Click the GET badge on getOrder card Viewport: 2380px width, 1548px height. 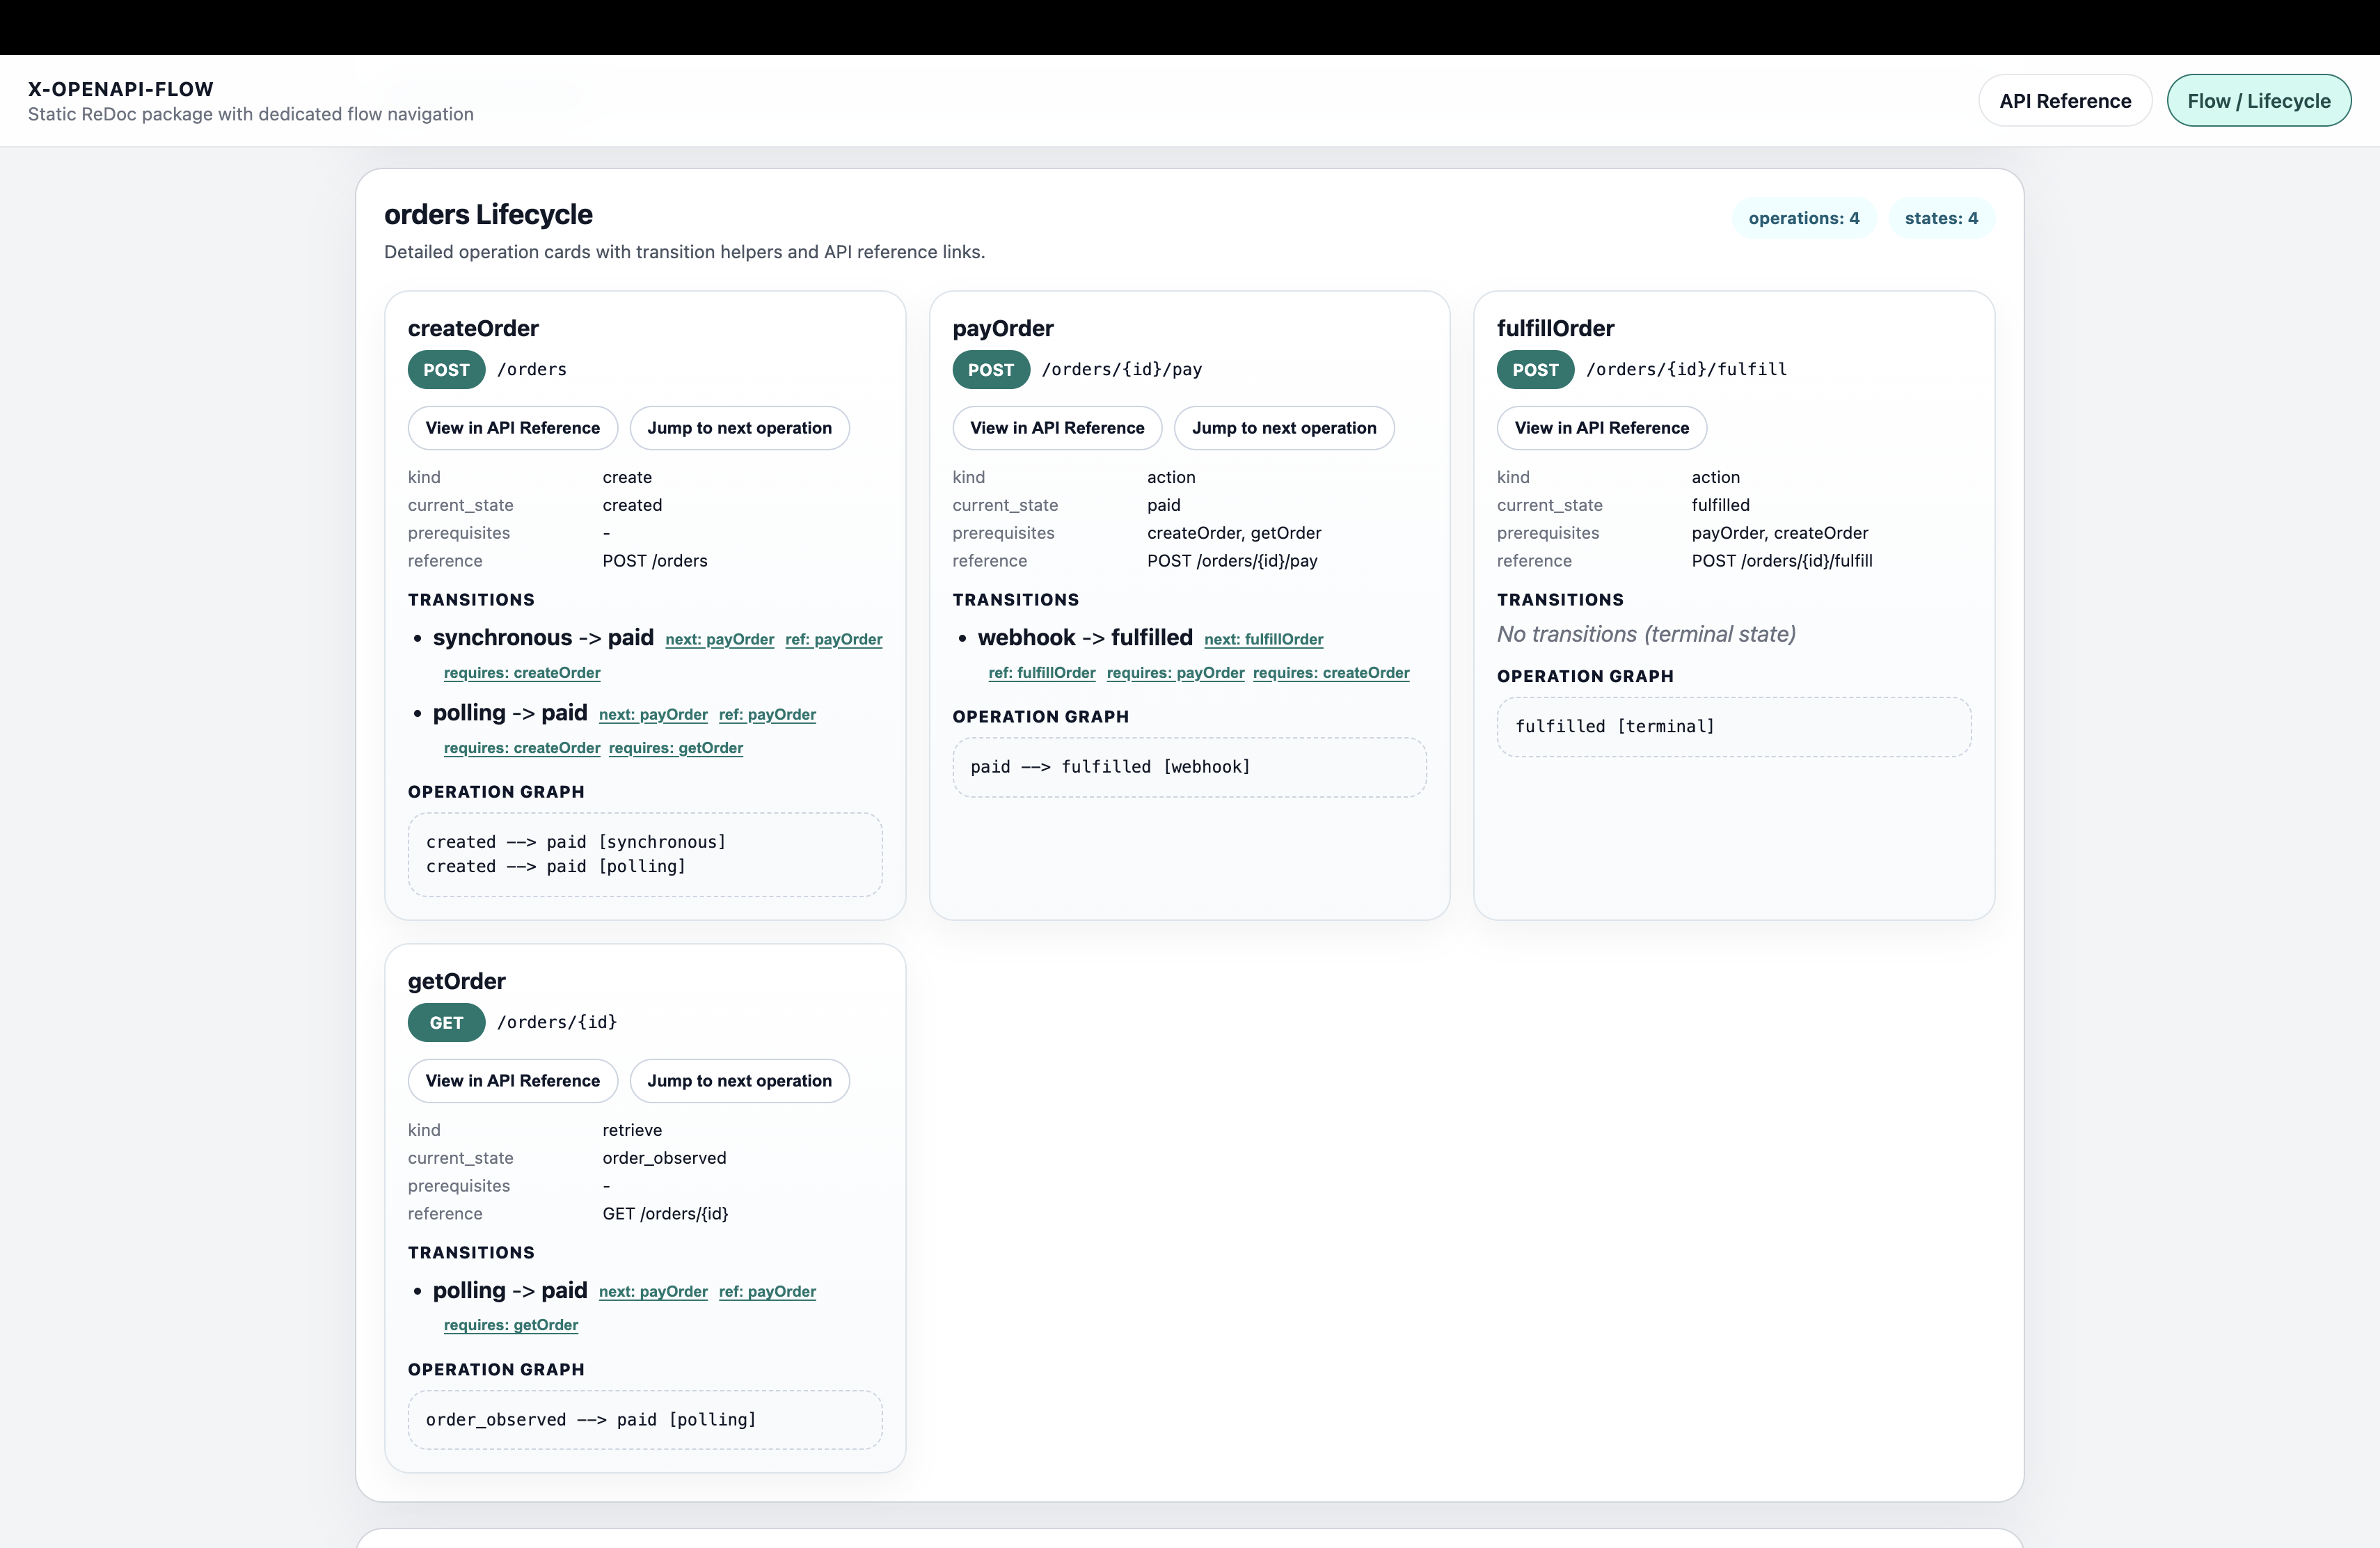pos(446,1022)
